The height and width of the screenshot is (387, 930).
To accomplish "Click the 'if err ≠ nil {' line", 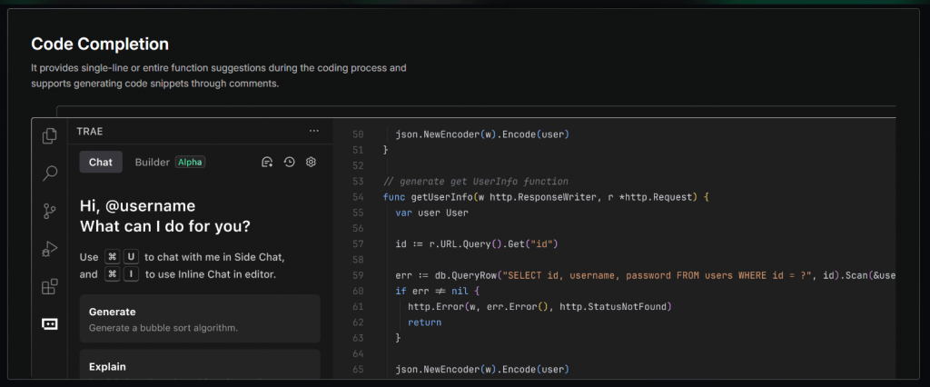I will point(437,291).
